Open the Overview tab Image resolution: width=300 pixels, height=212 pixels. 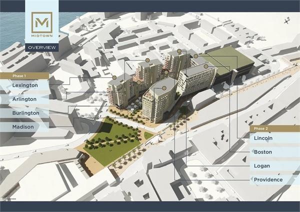42,47
